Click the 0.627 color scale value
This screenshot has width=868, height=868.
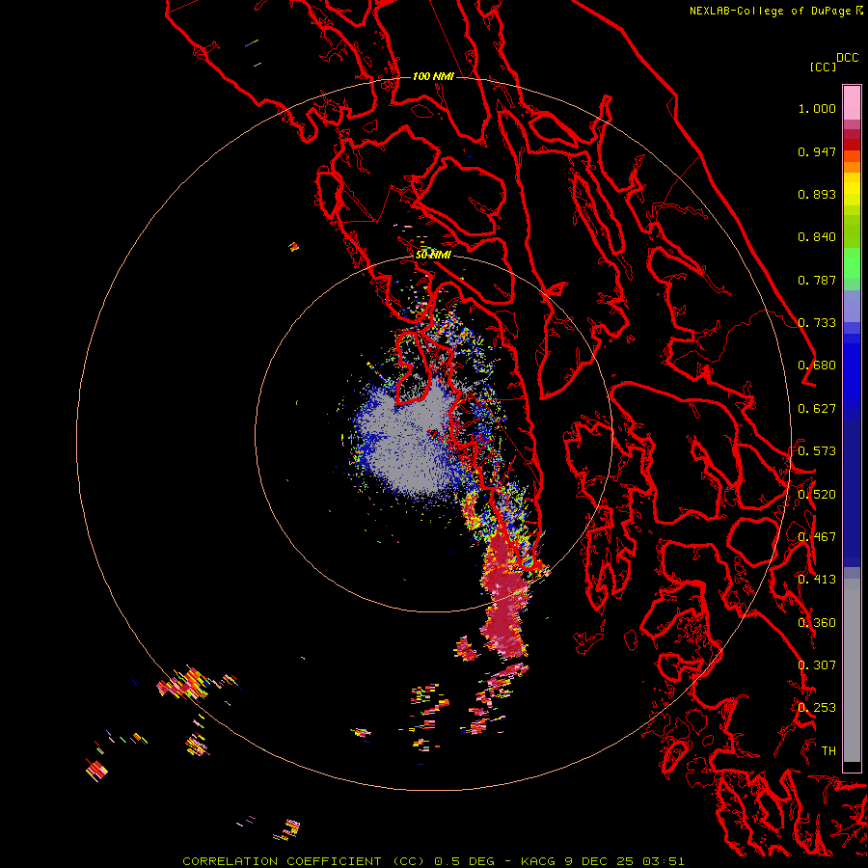(x=817, y=409)
